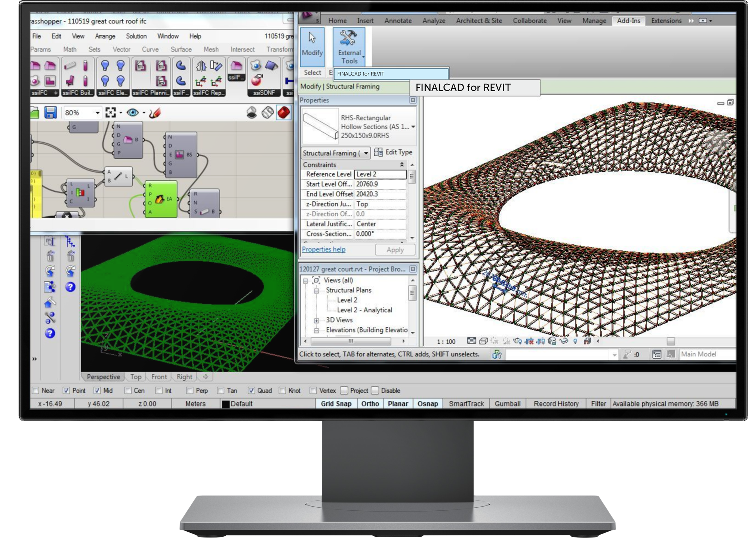Open the Solution menu in Grasshopper

(x=136, y=36)
